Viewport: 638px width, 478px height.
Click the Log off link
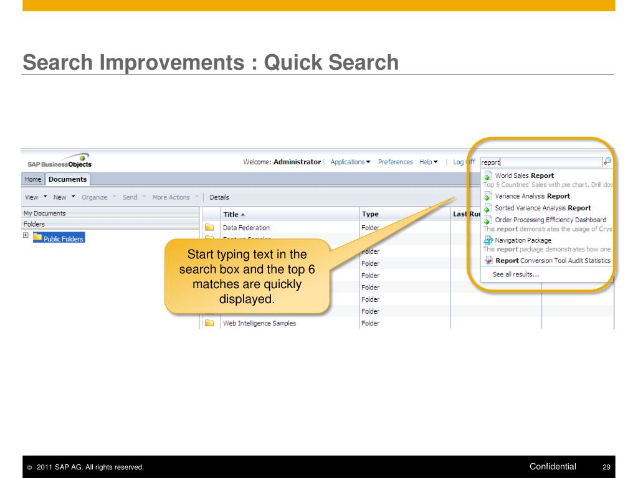(464, 162)
